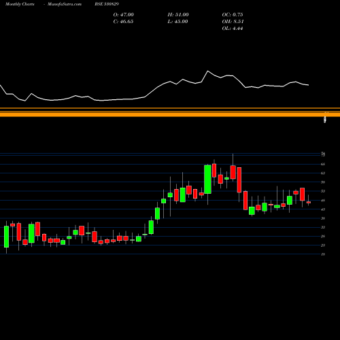
Task: Click the 'OH: 8.51' reading
Action: [233, 22]
